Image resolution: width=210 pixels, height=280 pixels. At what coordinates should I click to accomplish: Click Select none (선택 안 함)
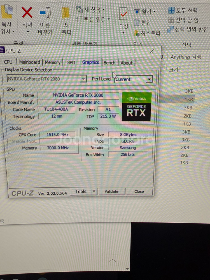(183, 20)
